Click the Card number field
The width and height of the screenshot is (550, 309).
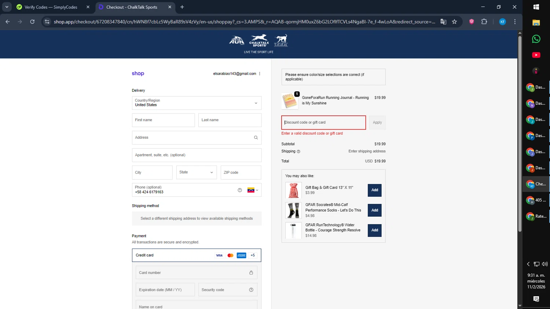[x=197, y=273]
